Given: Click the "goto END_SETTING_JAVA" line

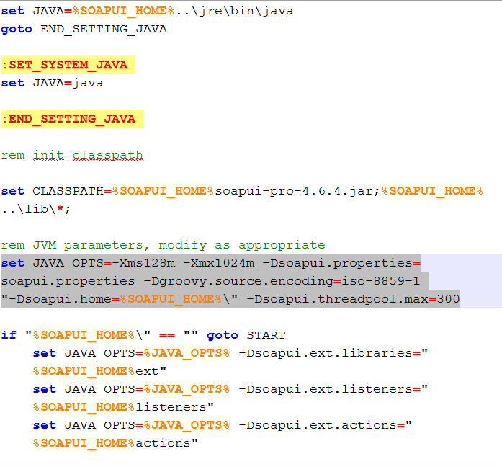Looking at the screenshot, I should 84,29.
